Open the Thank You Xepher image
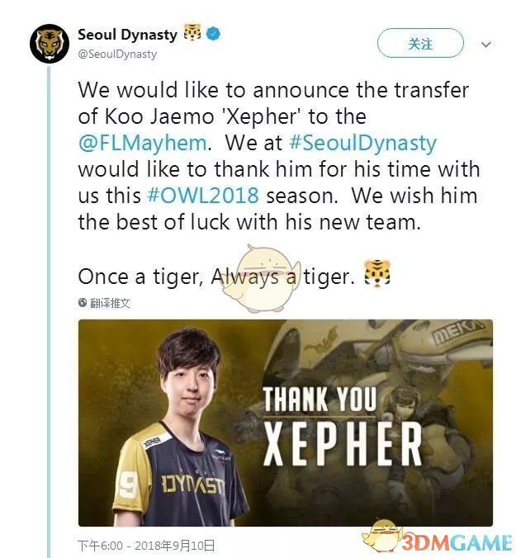Screen dimensions: 521x558 pos(286,423)
